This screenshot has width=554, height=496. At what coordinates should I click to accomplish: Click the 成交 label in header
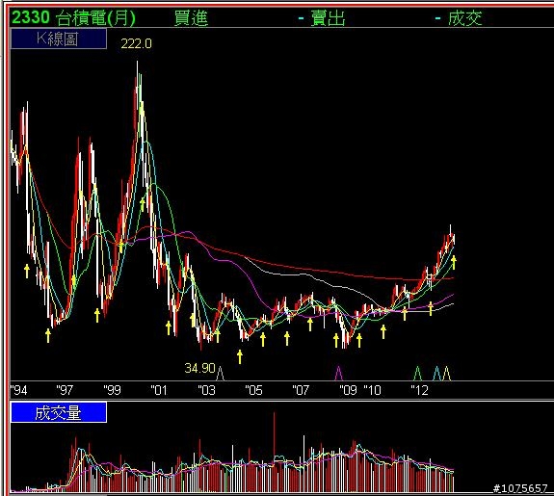coord(465,18)
